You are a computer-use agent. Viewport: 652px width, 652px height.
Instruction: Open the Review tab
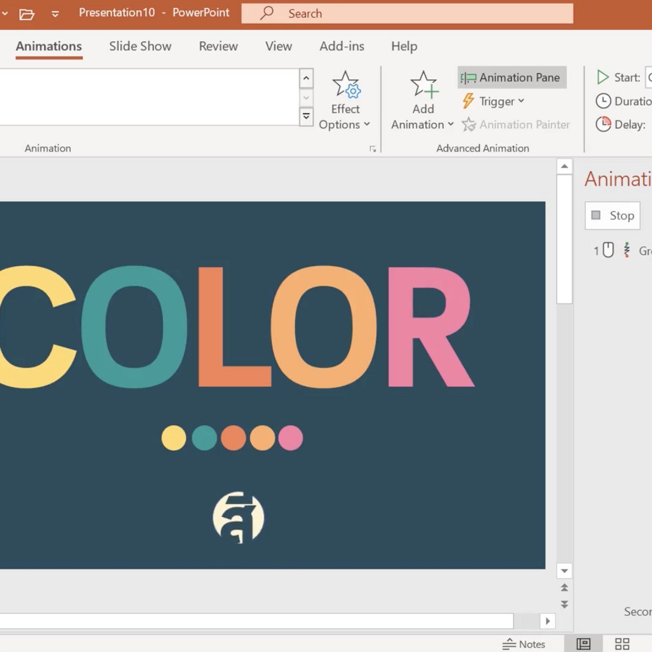point(218,46)
